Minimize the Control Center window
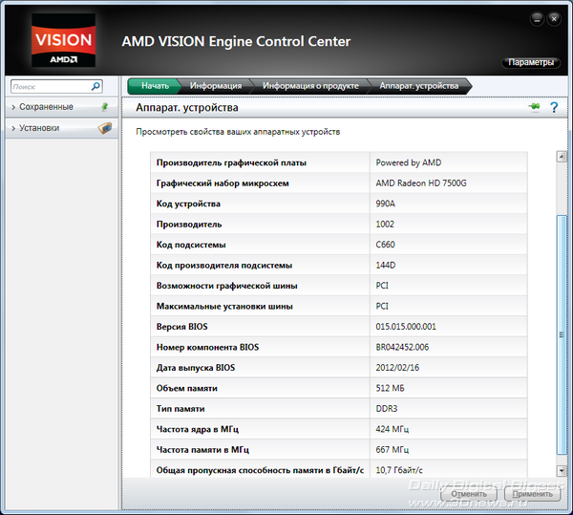Image resolution: width=573 pixels, height=515 pixels. click(x=537, y=19)
